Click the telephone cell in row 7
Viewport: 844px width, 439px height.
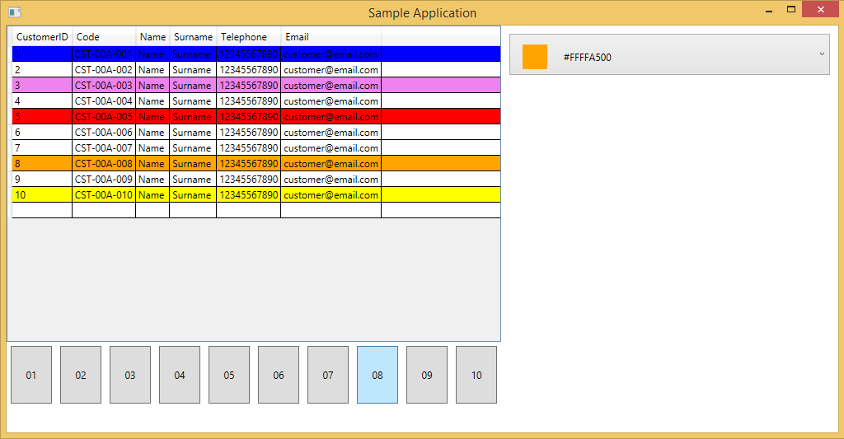(249, 148)
